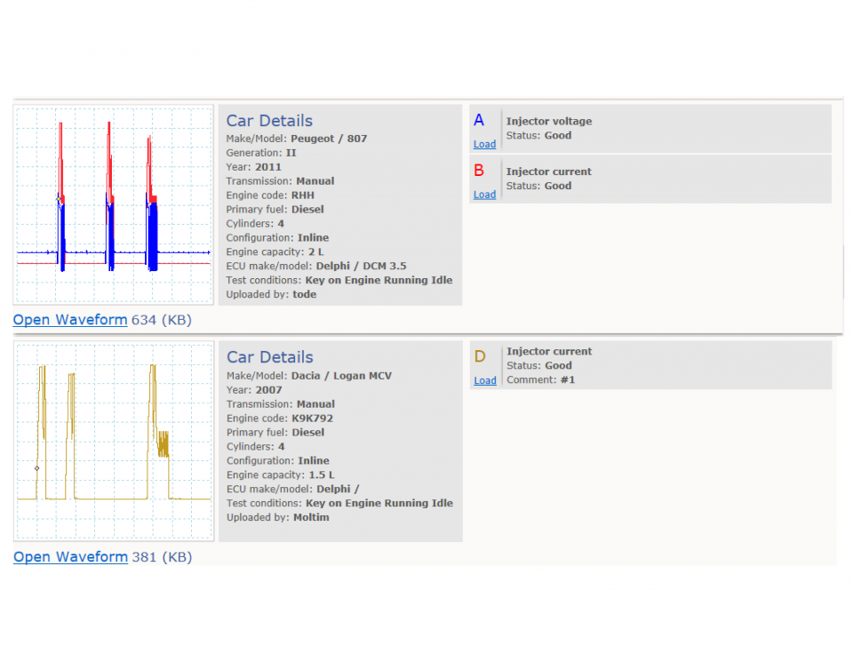Image resolution: width=853 pixels, height=654 pixels.
Task: Click the 'Delphi / DCM 3.5' ECU text
Action: tap(362, 266)
